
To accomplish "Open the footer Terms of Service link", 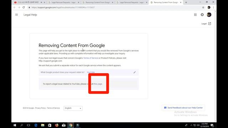I will click(x=53, y=108).
